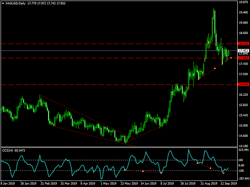
Task: Click the 15.810 price scale value
Action: pos(244,105)
